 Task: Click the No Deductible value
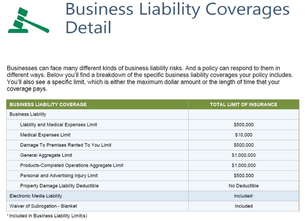pyautogui.click(x=243, y=186)
